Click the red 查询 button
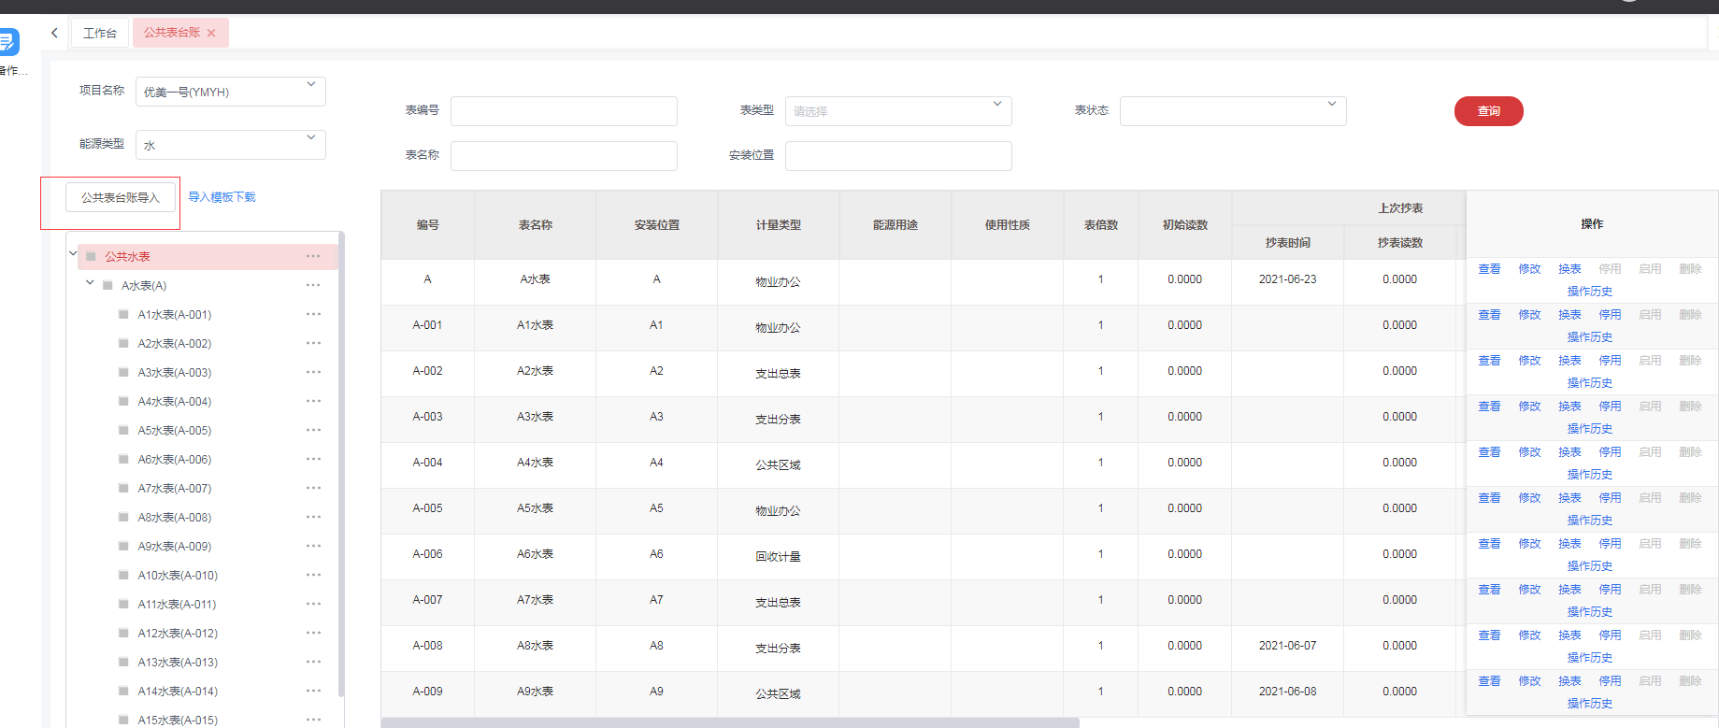This screenshot has height=728, width=1719. click(x=1488, y=111)
